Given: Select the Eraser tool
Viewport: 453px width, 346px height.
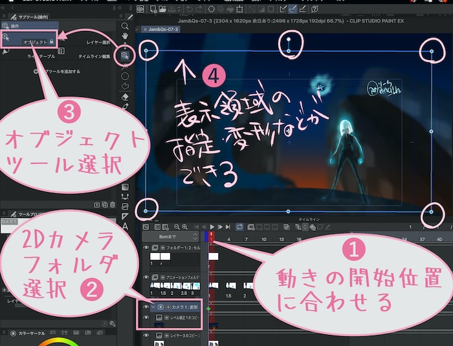Looking at the screenshot, I should (x=125, y=97).
